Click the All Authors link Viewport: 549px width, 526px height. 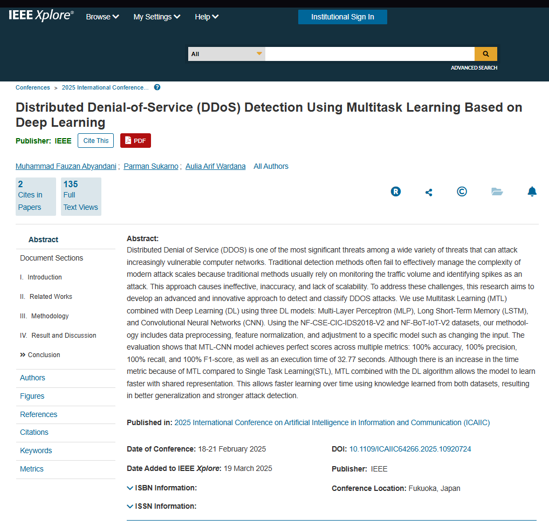point(271,166)
